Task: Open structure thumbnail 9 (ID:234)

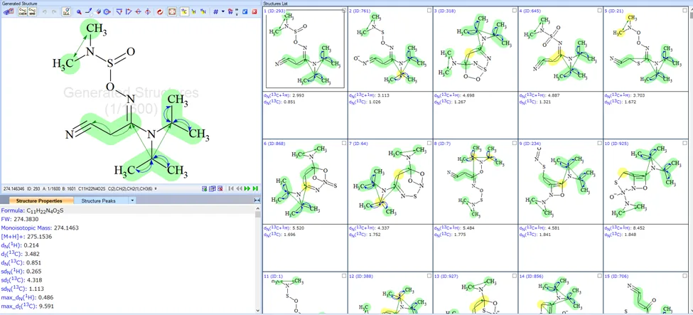Action: tap(560, 182)
